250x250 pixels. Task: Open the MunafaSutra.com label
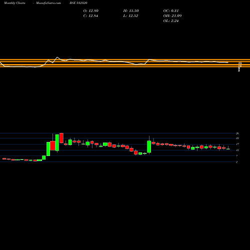48,3
